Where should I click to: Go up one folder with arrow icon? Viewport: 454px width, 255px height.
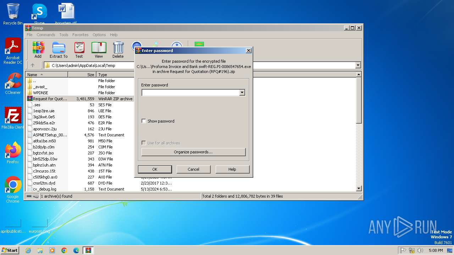tap(33, 65)
